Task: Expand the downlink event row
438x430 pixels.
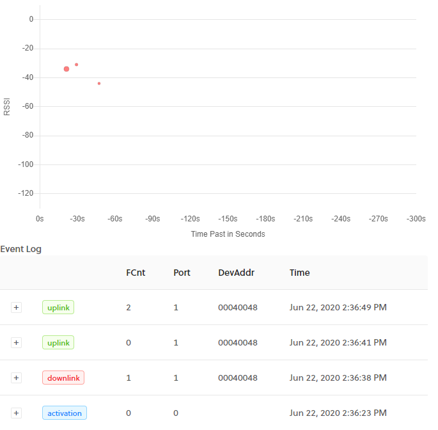Action: 17,378
